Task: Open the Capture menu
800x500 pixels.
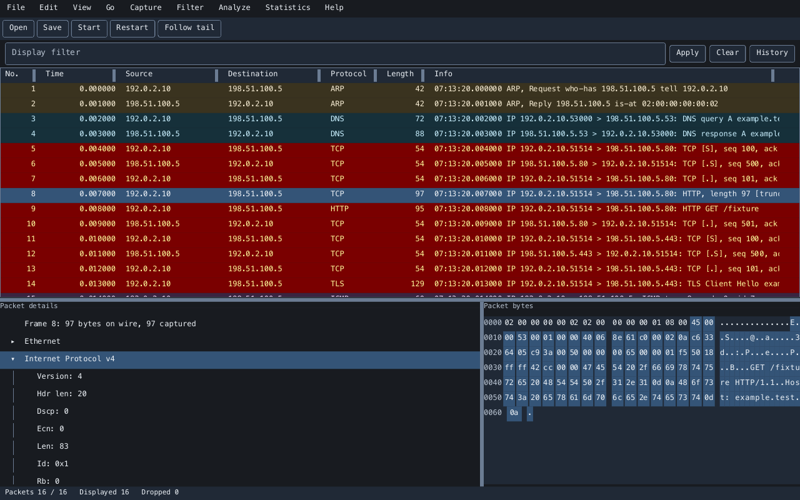Action: 146,7
